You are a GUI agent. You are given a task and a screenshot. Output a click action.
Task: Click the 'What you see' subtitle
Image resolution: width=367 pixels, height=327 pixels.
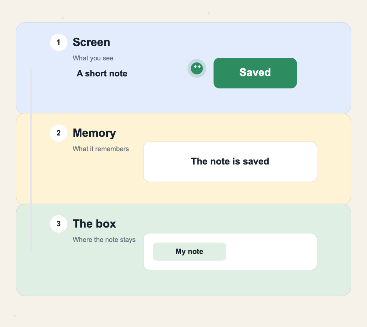coord(93,58)
